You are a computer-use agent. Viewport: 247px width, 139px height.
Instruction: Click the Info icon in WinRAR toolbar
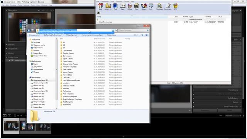click(151, 6)
